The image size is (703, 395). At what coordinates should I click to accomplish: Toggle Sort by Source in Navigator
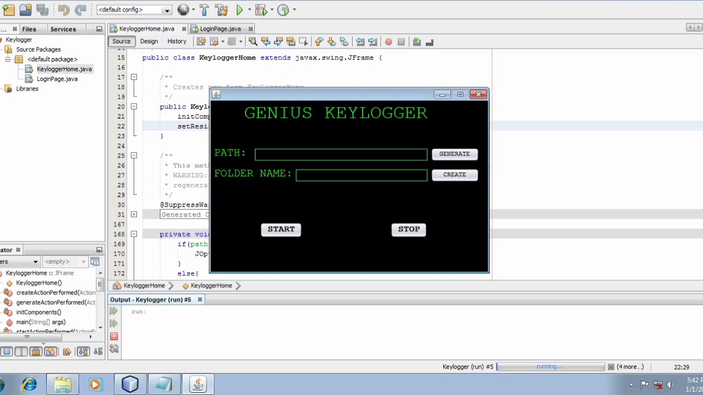[x=98, y=352]
